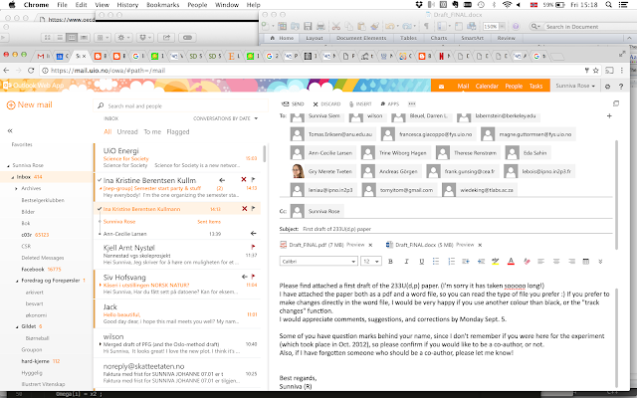Add more recipients with the plus icon

pyautogui.click(x=609, y=116)
